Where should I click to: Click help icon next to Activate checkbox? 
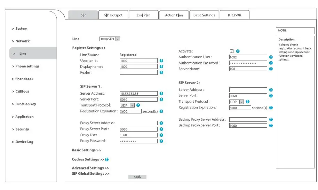[x=238, y=51]
